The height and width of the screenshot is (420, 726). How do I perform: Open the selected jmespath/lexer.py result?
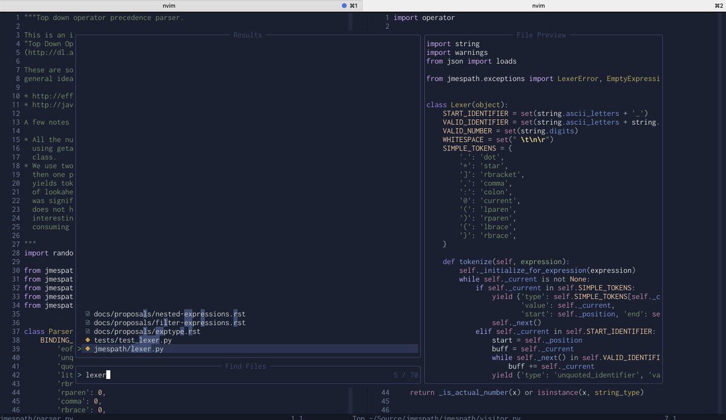(x=247, y=349)
